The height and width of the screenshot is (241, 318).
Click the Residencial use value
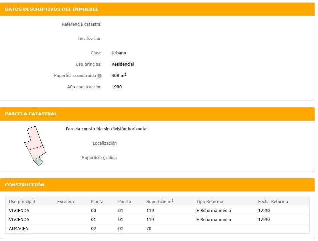click(123, 64)
